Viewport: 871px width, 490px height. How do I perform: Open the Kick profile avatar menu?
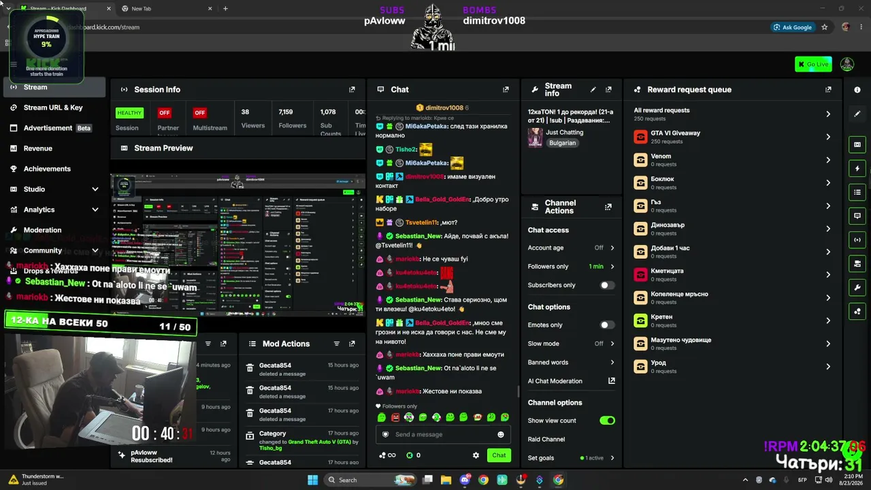tap(847, 64)
